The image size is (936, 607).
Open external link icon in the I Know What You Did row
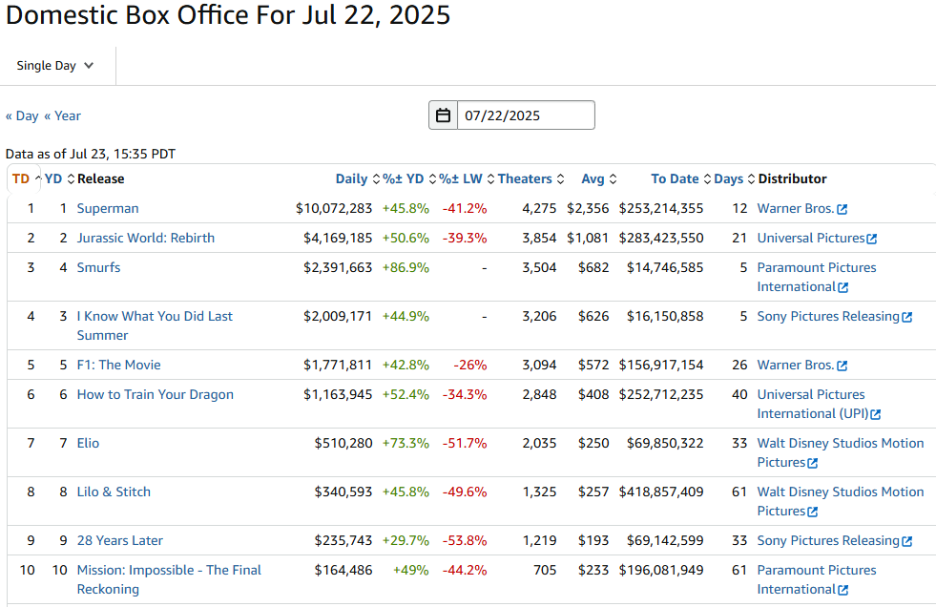(907, 317)
